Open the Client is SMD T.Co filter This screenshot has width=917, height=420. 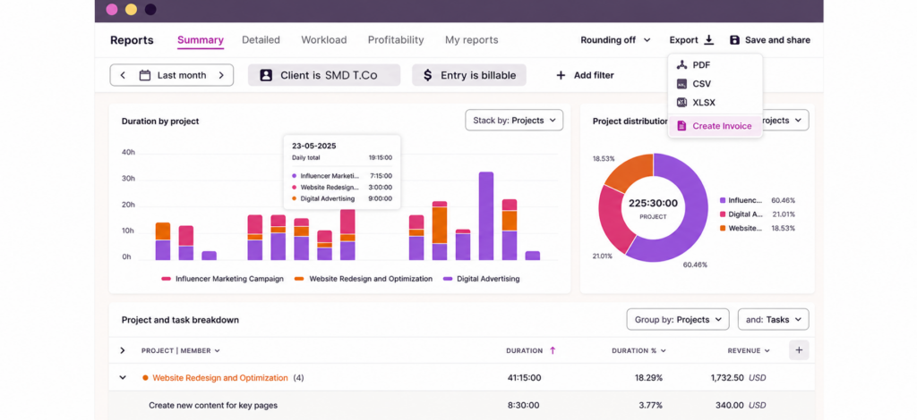(x=324, y=75)
